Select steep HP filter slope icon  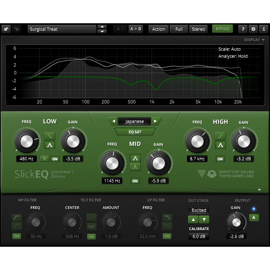coord(17,218)
